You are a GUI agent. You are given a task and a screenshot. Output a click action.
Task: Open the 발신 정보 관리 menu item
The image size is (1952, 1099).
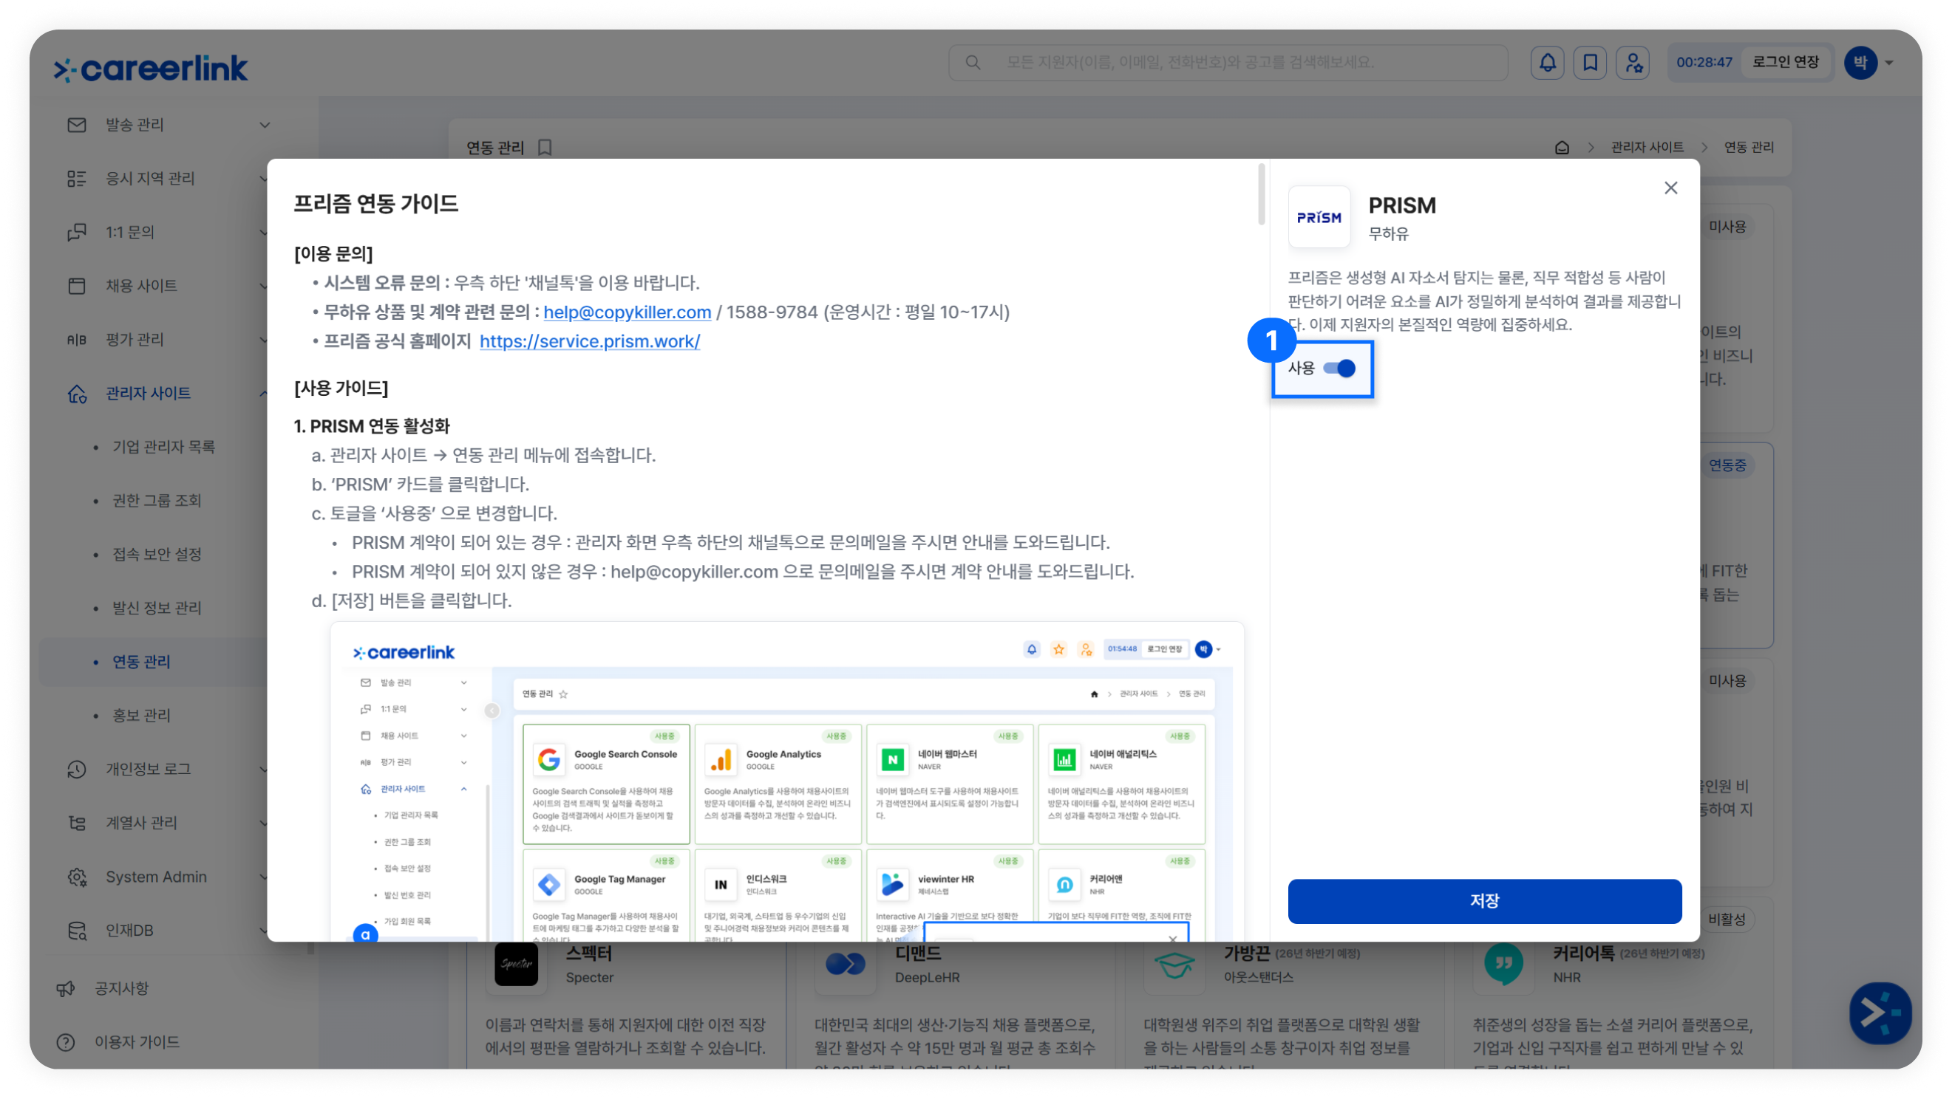tap(157, 608)
